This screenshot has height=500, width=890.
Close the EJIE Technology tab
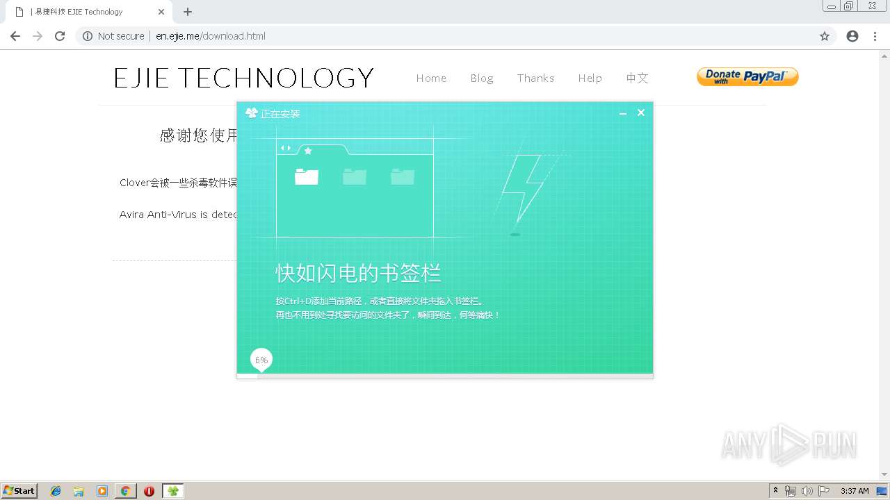point(161,12)
